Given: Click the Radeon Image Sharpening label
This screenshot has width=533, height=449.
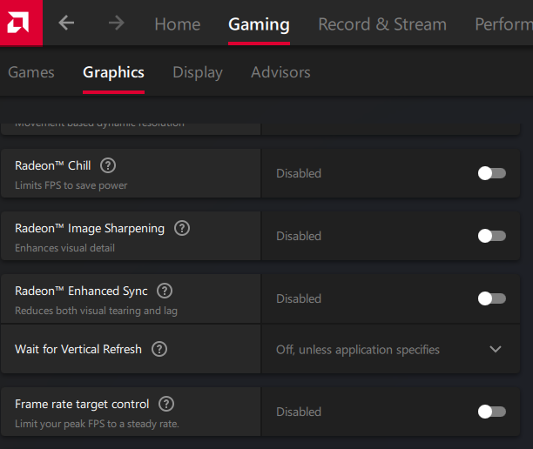Looking at the screenshot, I should point(90,228).
